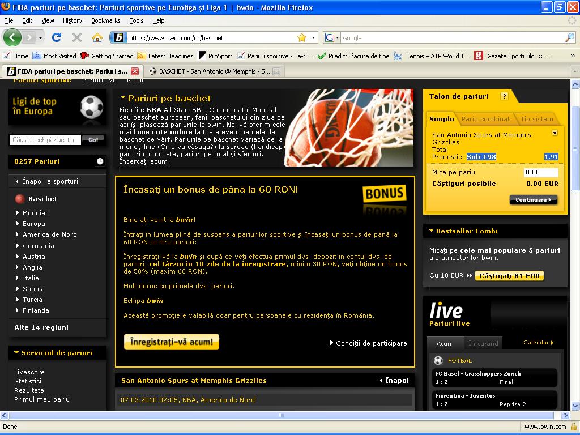Collapse the Bestseller Combi panel
The height and width of the screenshot is (435, 580).
431,231
